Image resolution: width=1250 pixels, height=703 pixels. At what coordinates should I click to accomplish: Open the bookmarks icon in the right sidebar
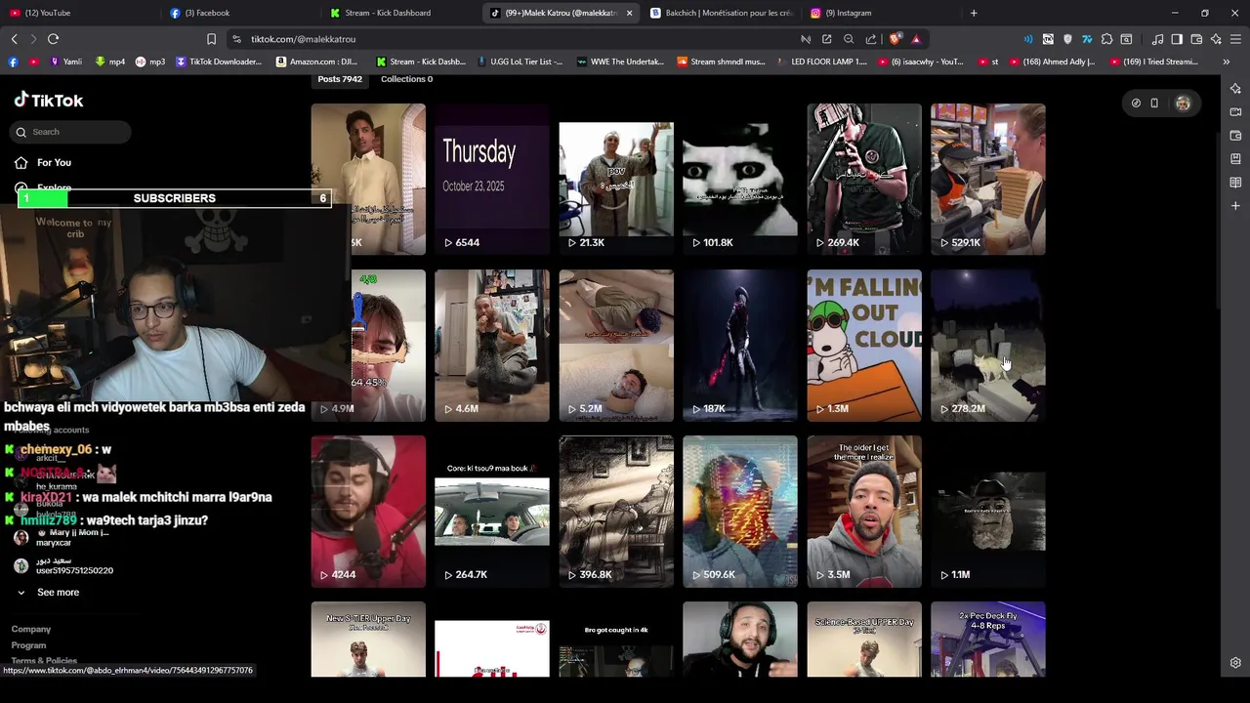pyautogui.click(x=1235, y=159)
